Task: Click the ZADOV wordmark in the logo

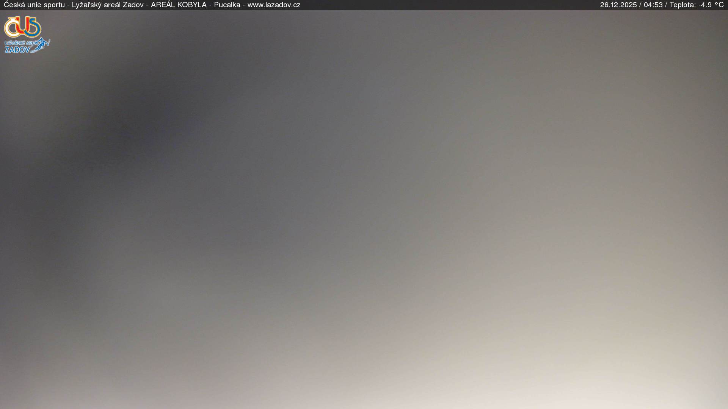Action: 17,50
